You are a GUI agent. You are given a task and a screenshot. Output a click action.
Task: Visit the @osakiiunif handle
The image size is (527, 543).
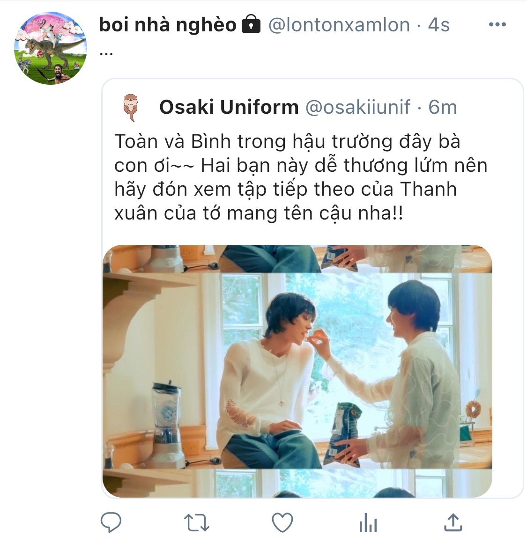pyautogui.click(x=358, y=107)
